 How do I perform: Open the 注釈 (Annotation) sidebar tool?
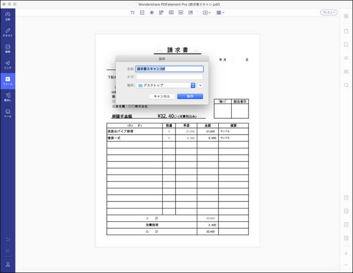[8, 16]
